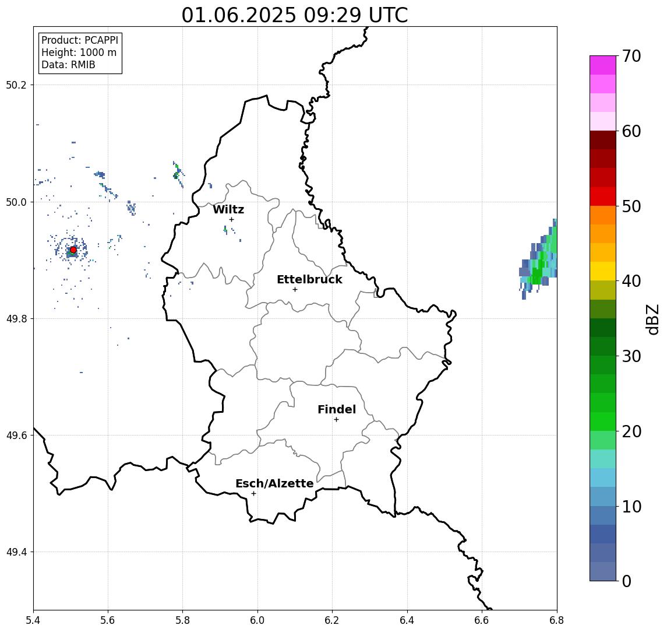667x632 pixels.
Task: Click the title '01.06.2025 09:29 UTC'
Action: tap(294, 15)
